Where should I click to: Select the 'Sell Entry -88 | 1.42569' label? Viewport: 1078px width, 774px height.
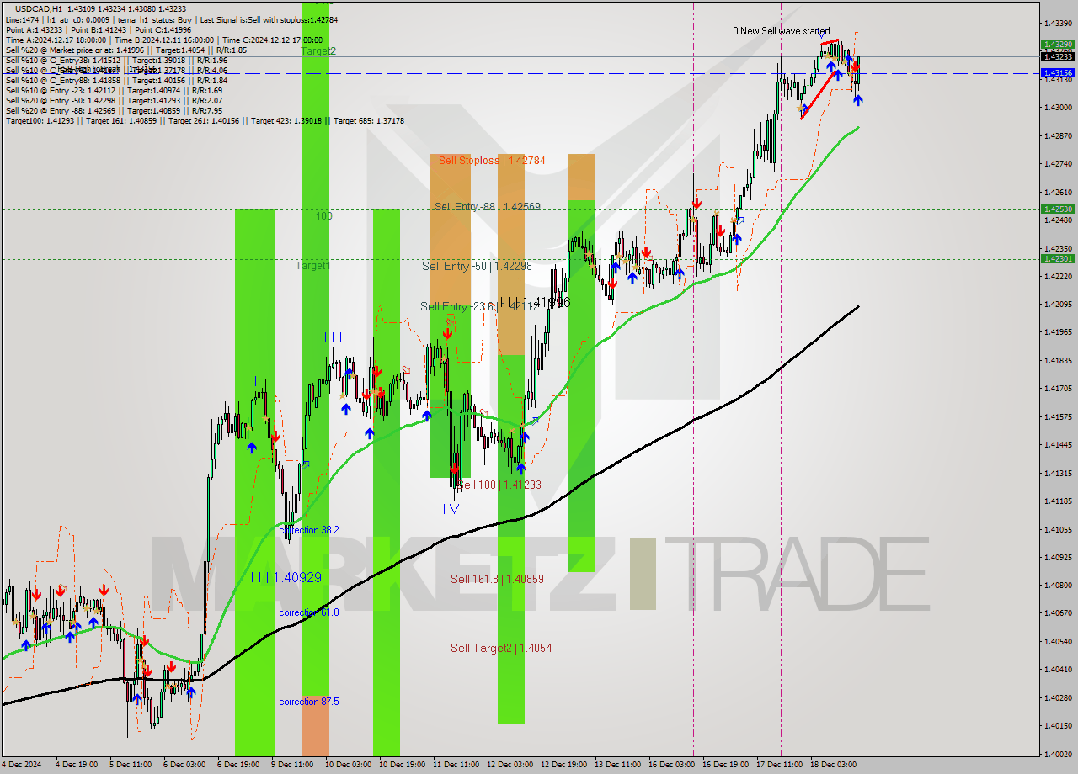(x=488, y=206)
